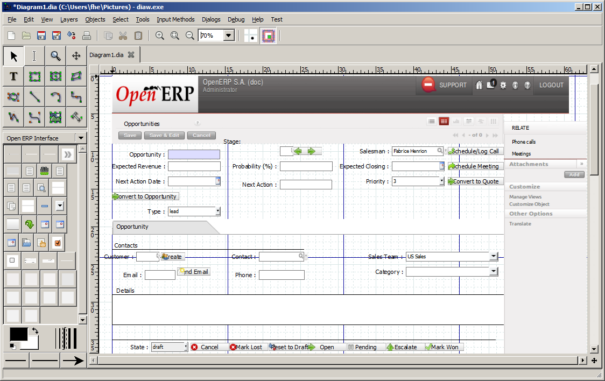The image size is (605, 381).
Task: Toggle snap to grid on the toolbar
Action: coord(251,36)
